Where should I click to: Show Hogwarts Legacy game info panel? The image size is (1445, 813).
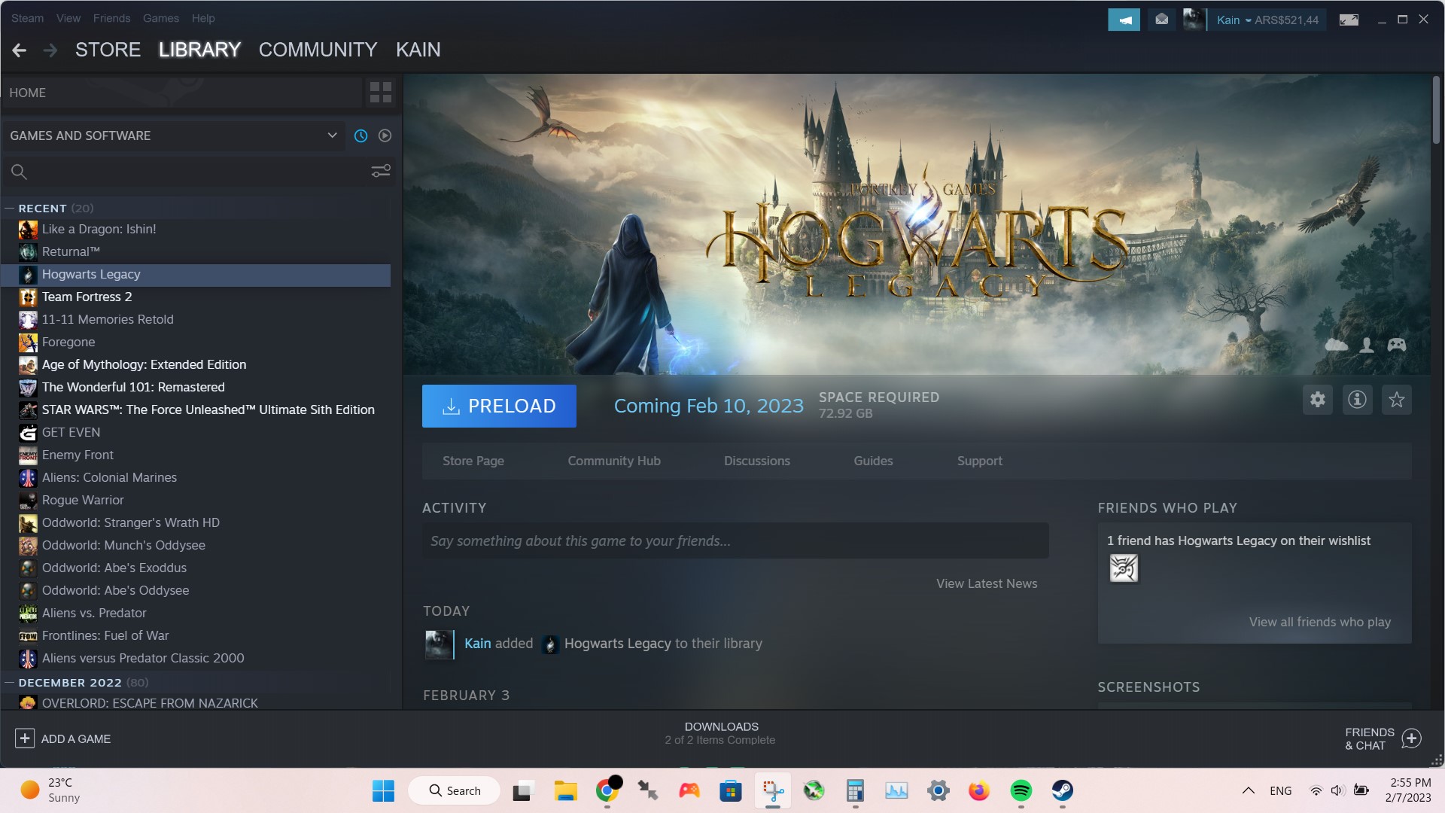[x=1357, y=400]
